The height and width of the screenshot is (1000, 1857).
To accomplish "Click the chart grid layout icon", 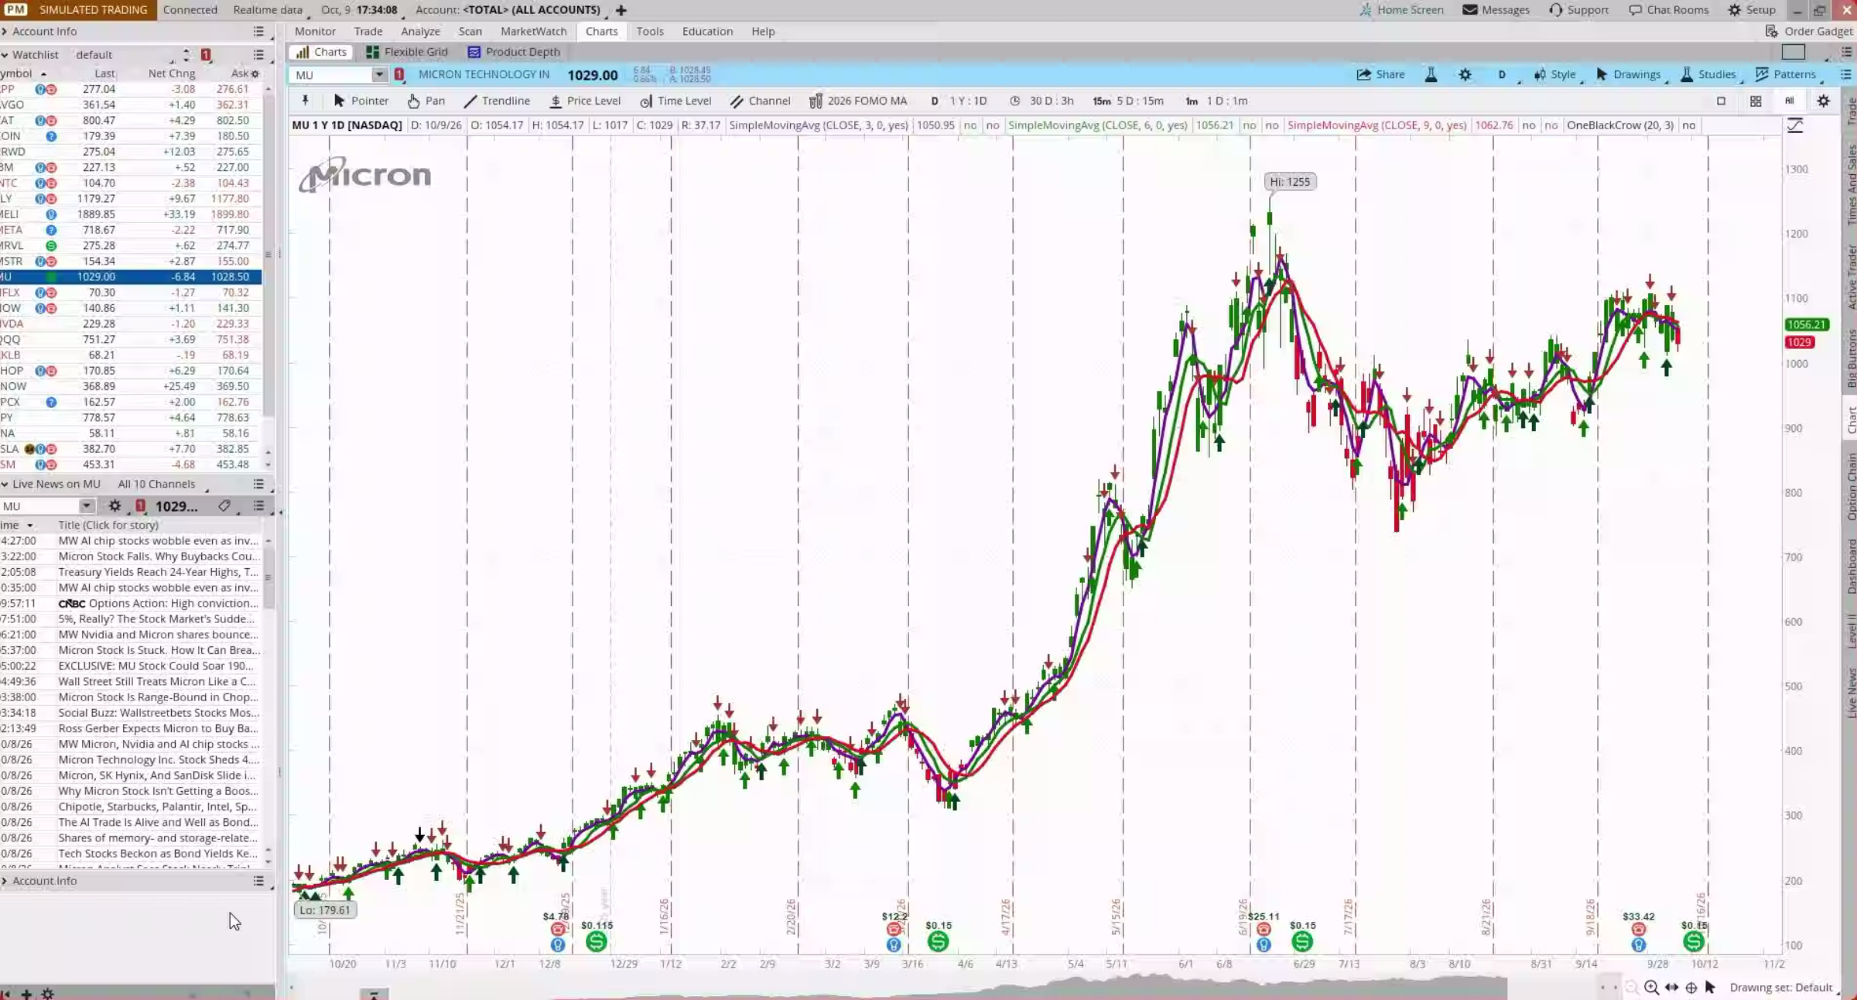I will point(1756,101).
